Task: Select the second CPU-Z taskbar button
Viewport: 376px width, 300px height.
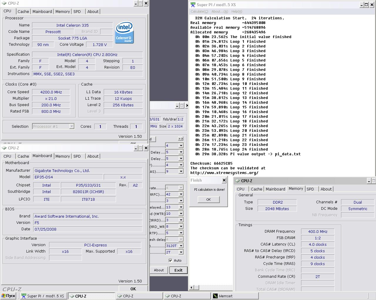Action: click(x=140, y=296)
